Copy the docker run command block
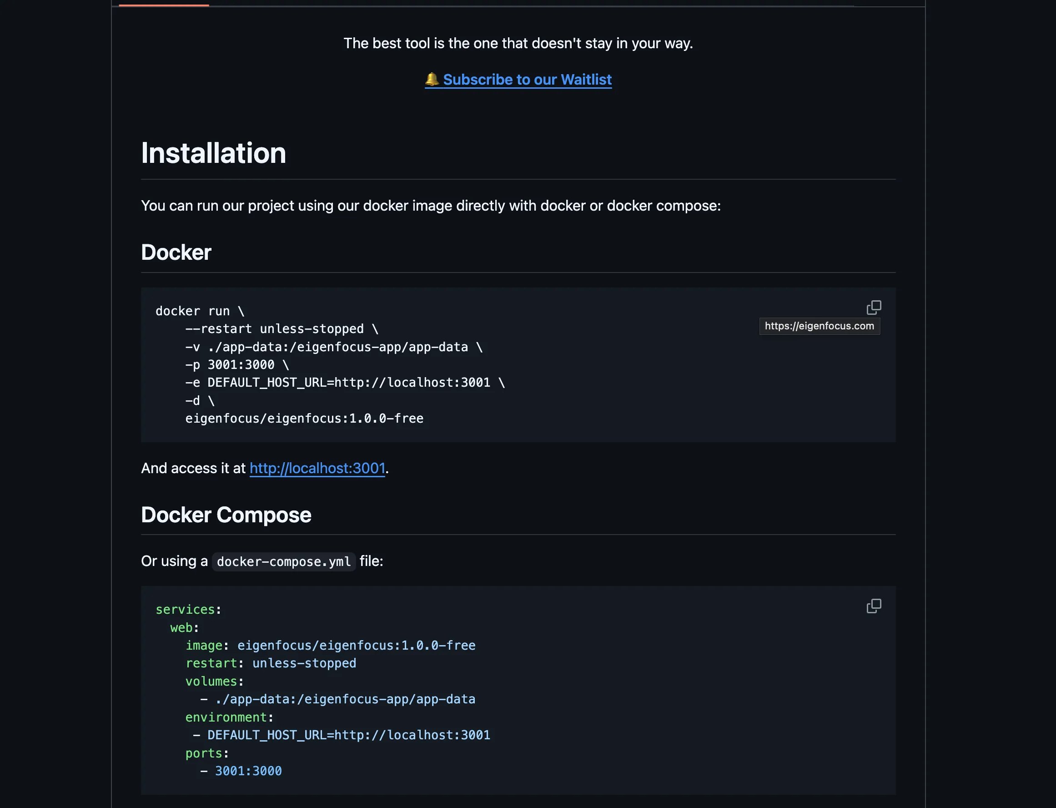 click(x=873, y=308)
